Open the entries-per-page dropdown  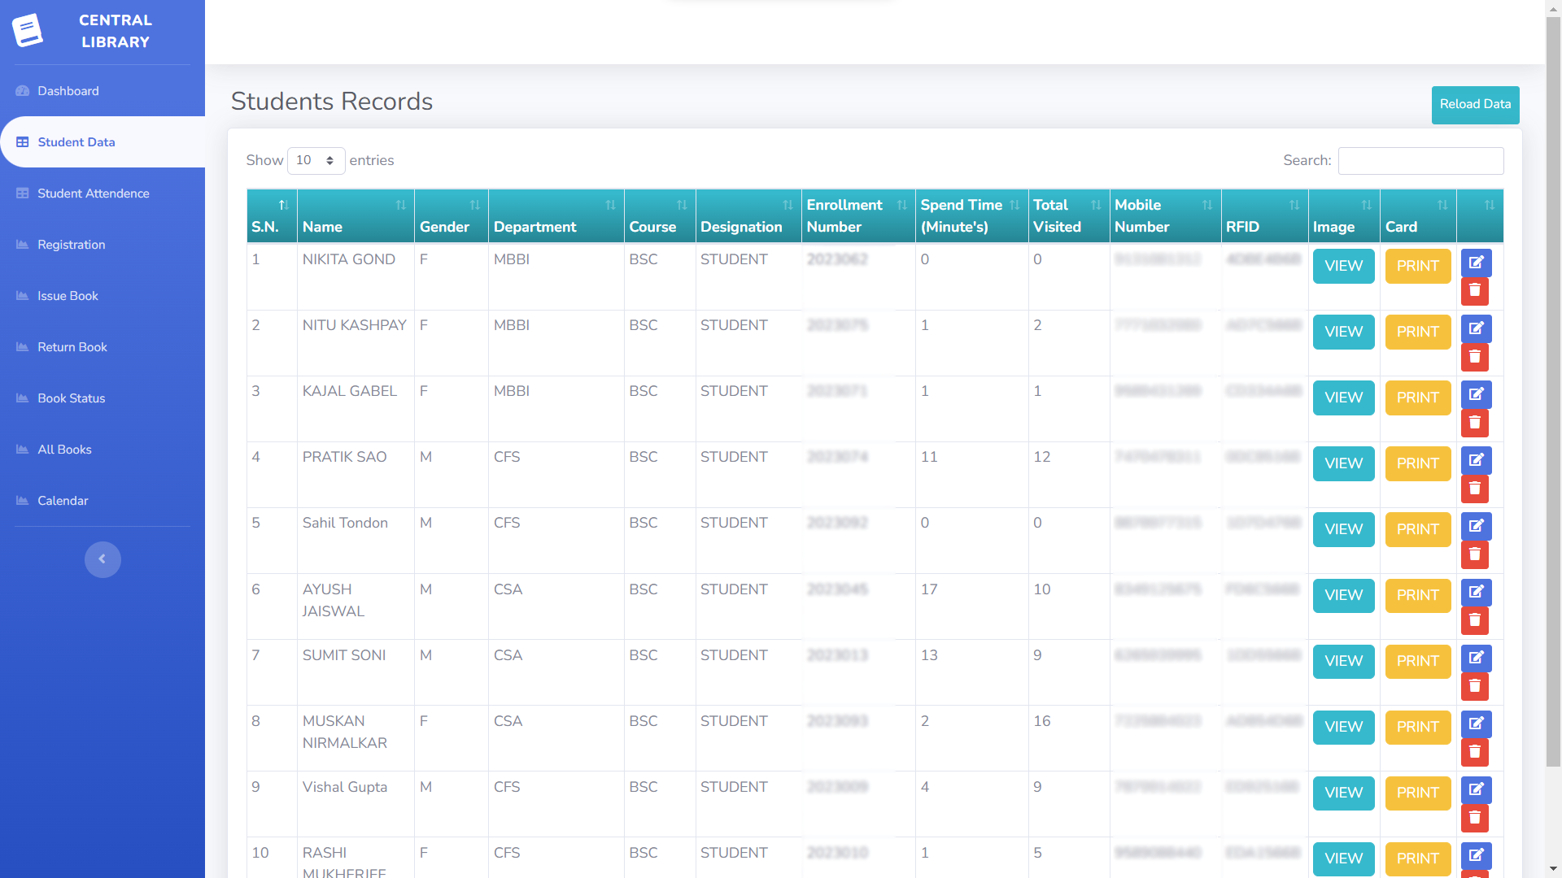[x=316, y=161]
